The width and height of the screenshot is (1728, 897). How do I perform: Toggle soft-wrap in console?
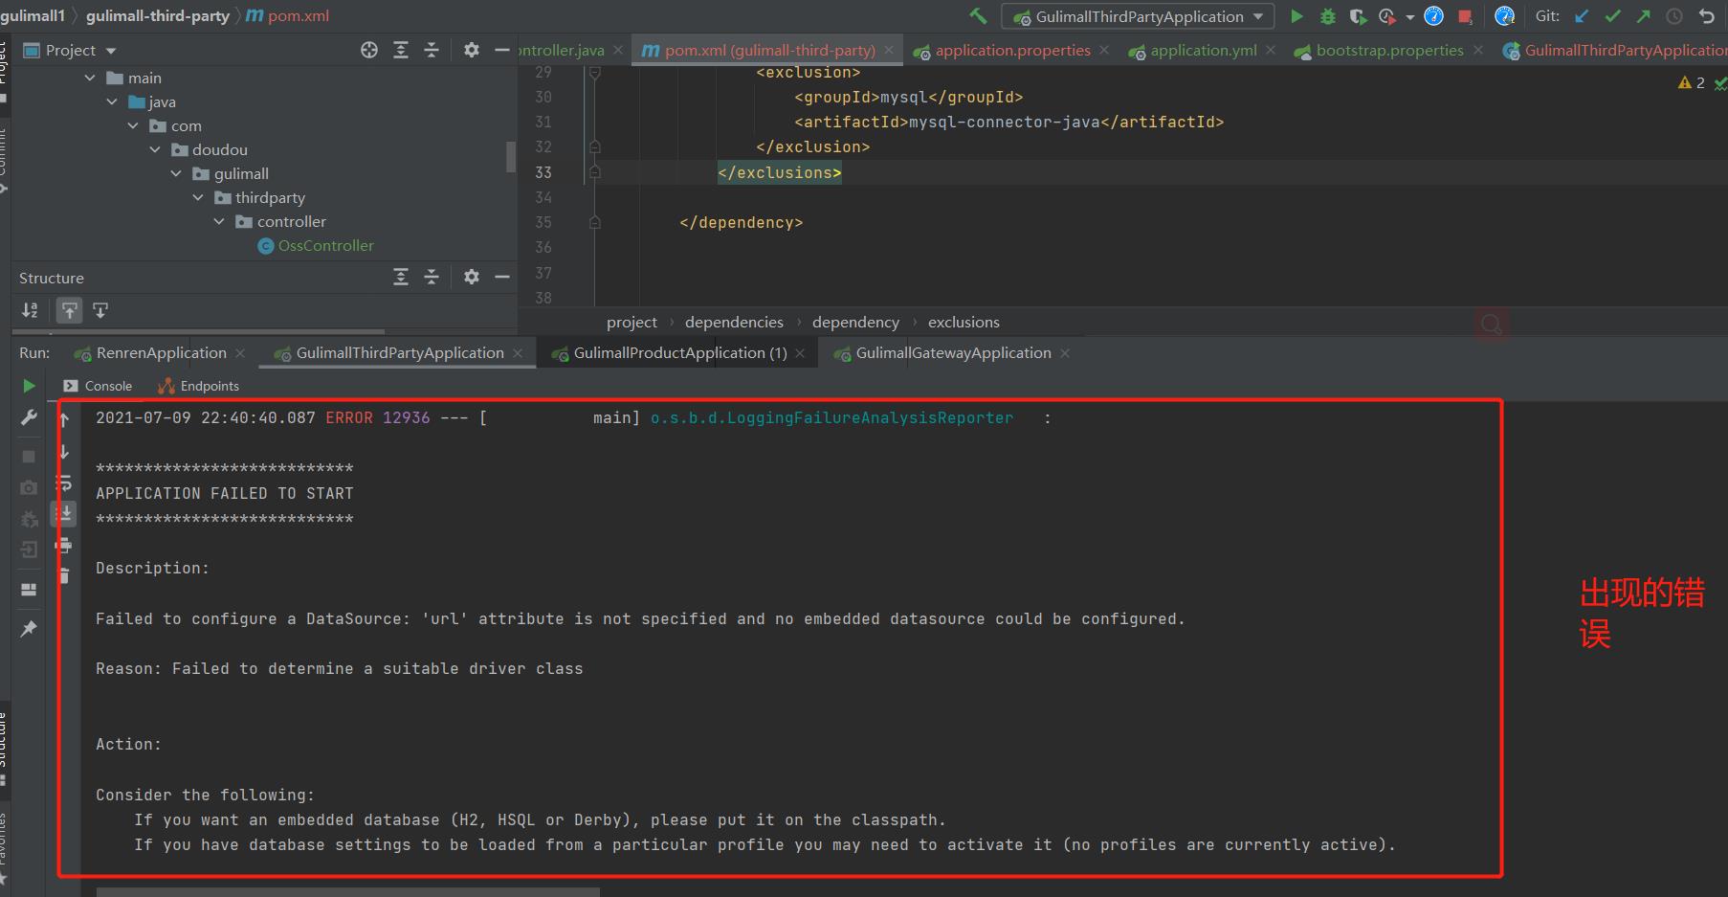tap(64, 482)
